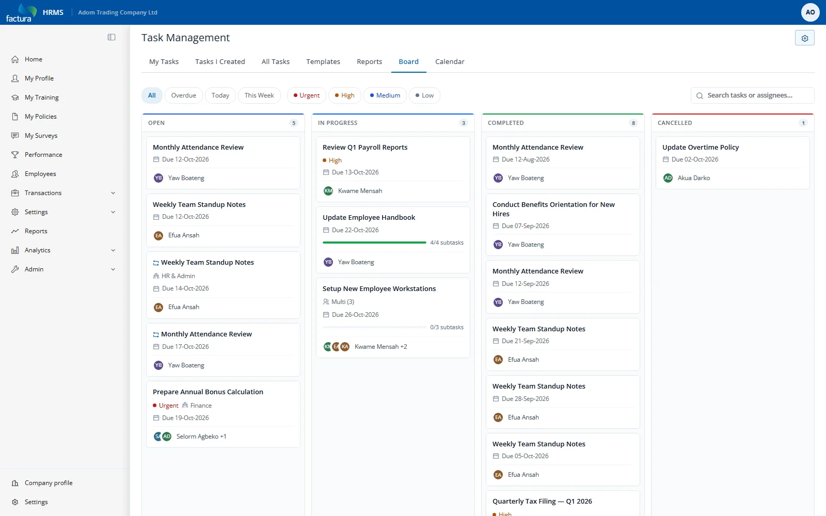Screen dimensions: 826x516
Task: Click the Home sidebar icon
Action: (x=15, y=59)
